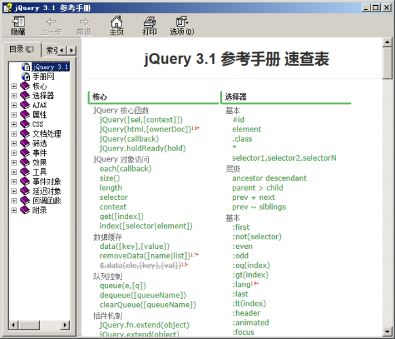Open the jQuery(callback) link
395x339 pixels.
(129, 139)
